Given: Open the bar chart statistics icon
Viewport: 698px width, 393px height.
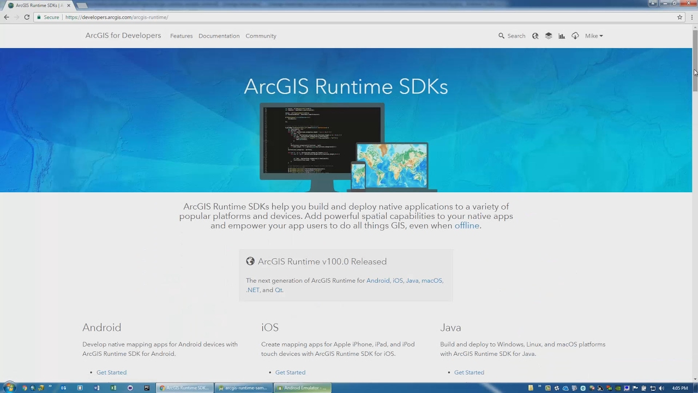Looking at the screenshot, I should 562,36.
